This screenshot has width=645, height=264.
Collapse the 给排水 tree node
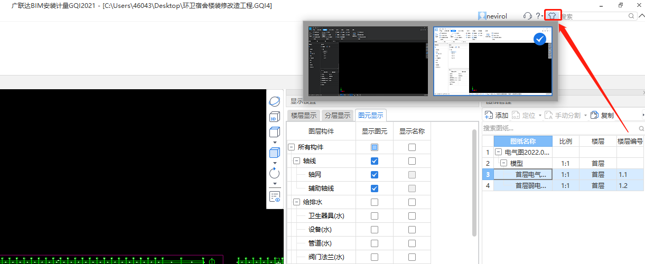296,202
